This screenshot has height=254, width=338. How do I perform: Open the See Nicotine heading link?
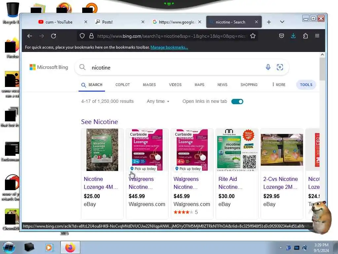pyautogui.click(x=99, y=122)
